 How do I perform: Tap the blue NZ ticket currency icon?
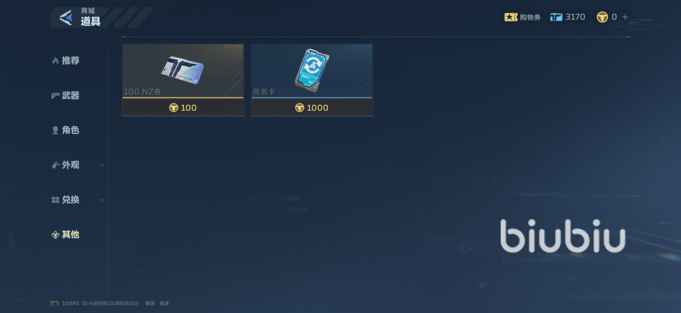click(x=556, y=18)
